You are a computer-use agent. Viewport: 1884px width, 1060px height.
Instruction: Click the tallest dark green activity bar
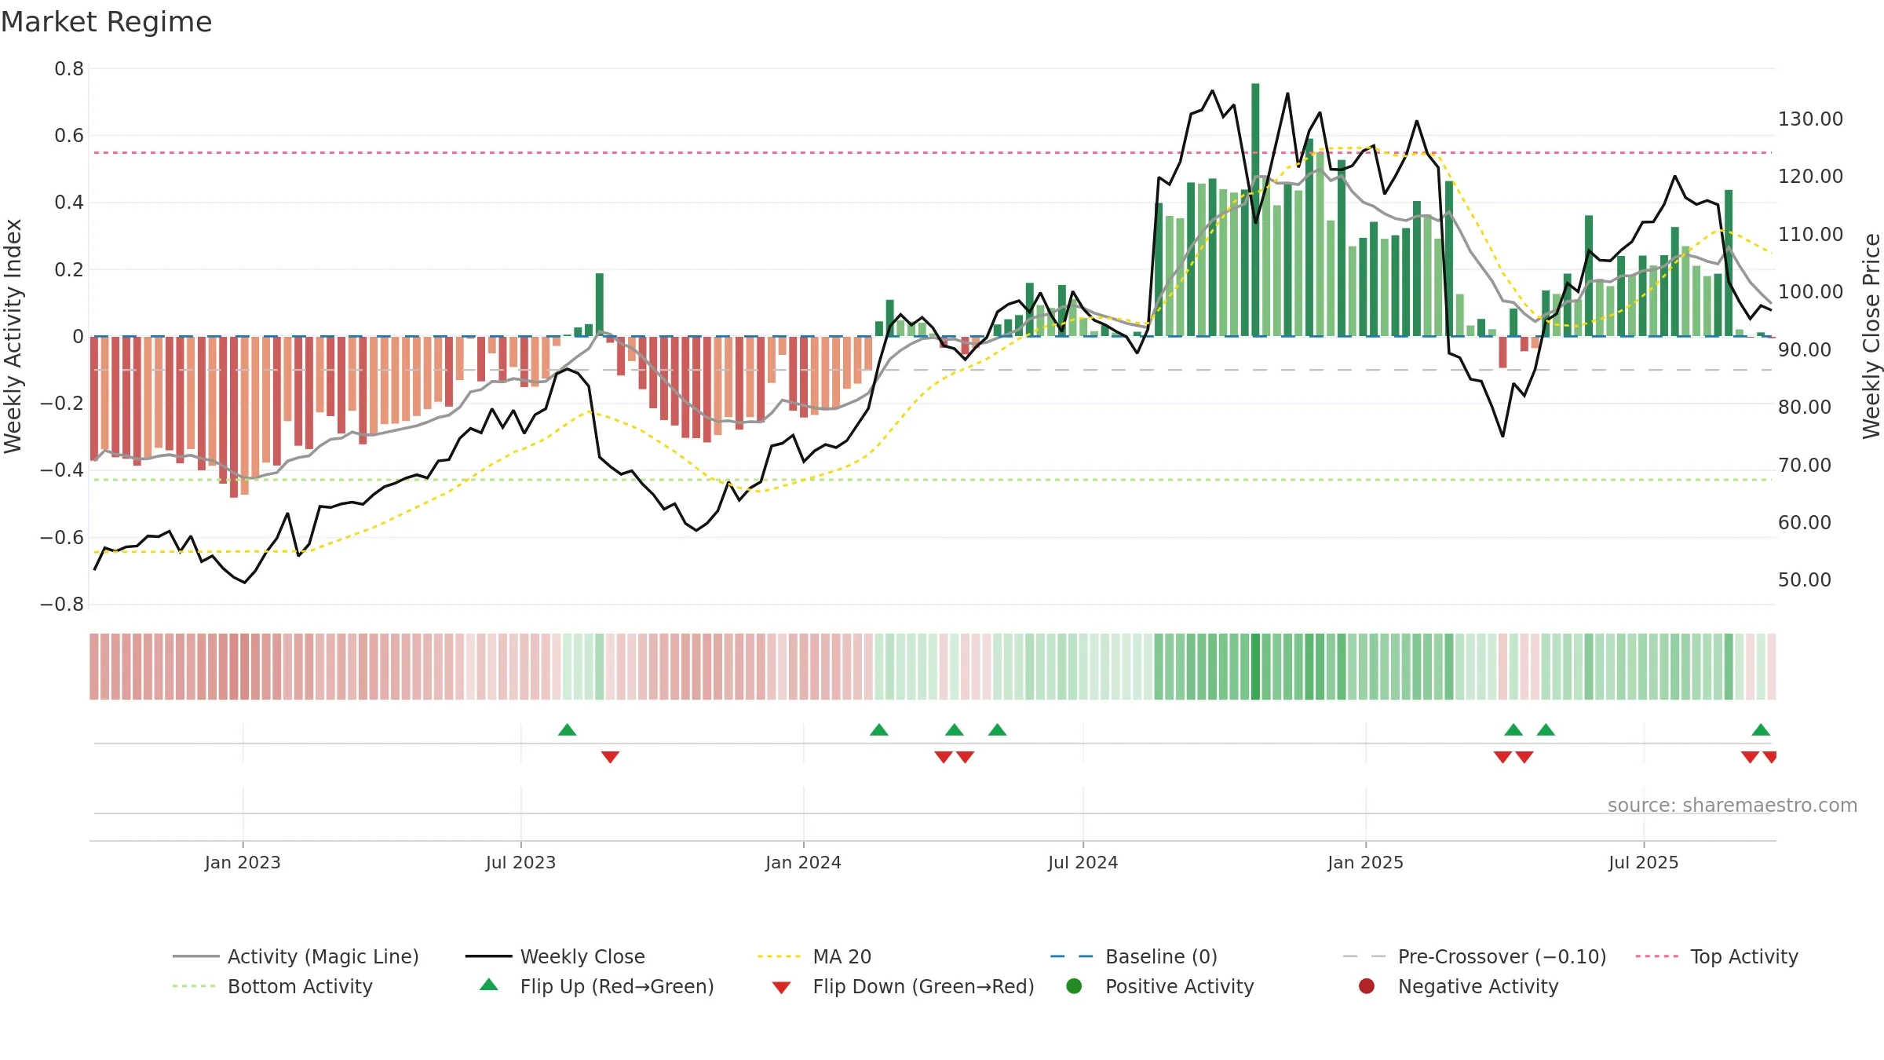[x=1255, y=210]
